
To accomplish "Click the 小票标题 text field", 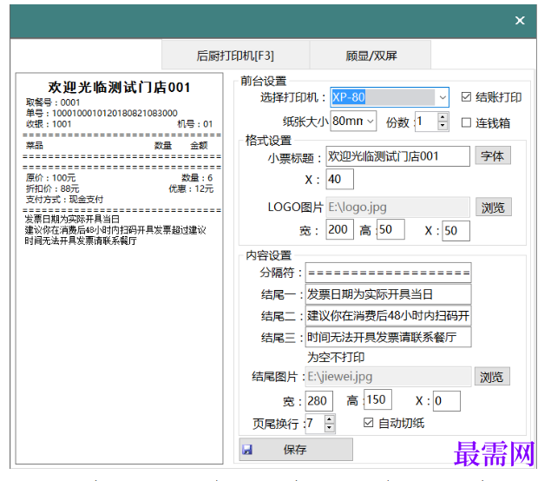I will pos(397,156).
